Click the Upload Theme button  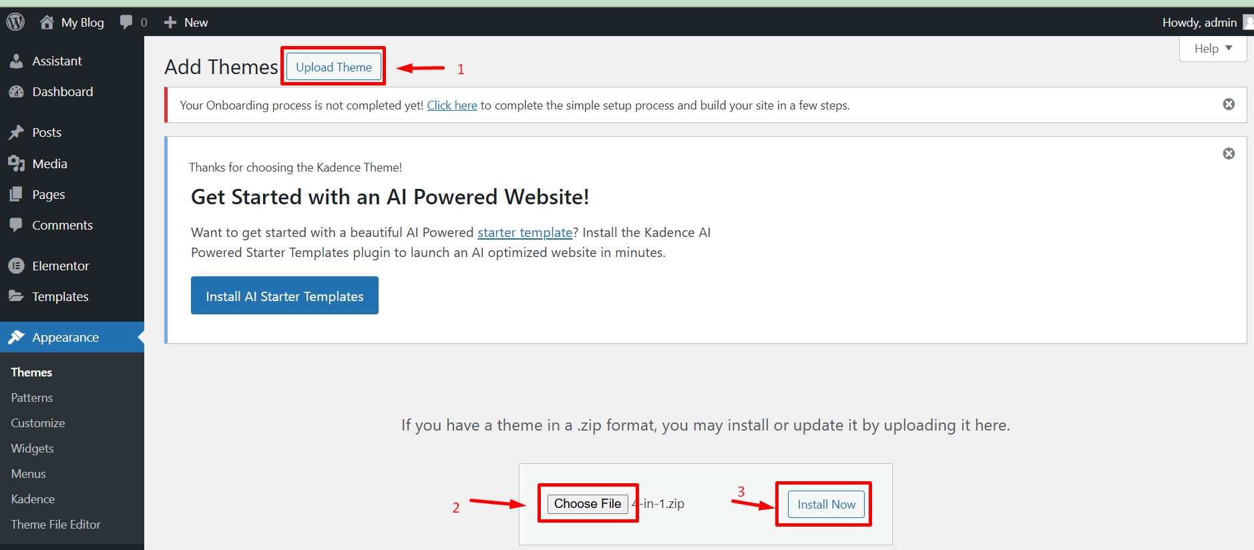pyautogui.click(x=334, y=67)
